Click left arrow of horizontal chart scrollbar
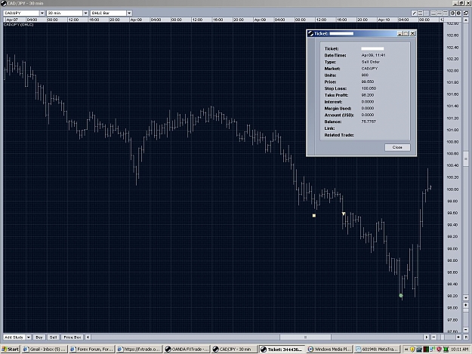472x354 pixels. pyautogui.click(x=88, y=337)
